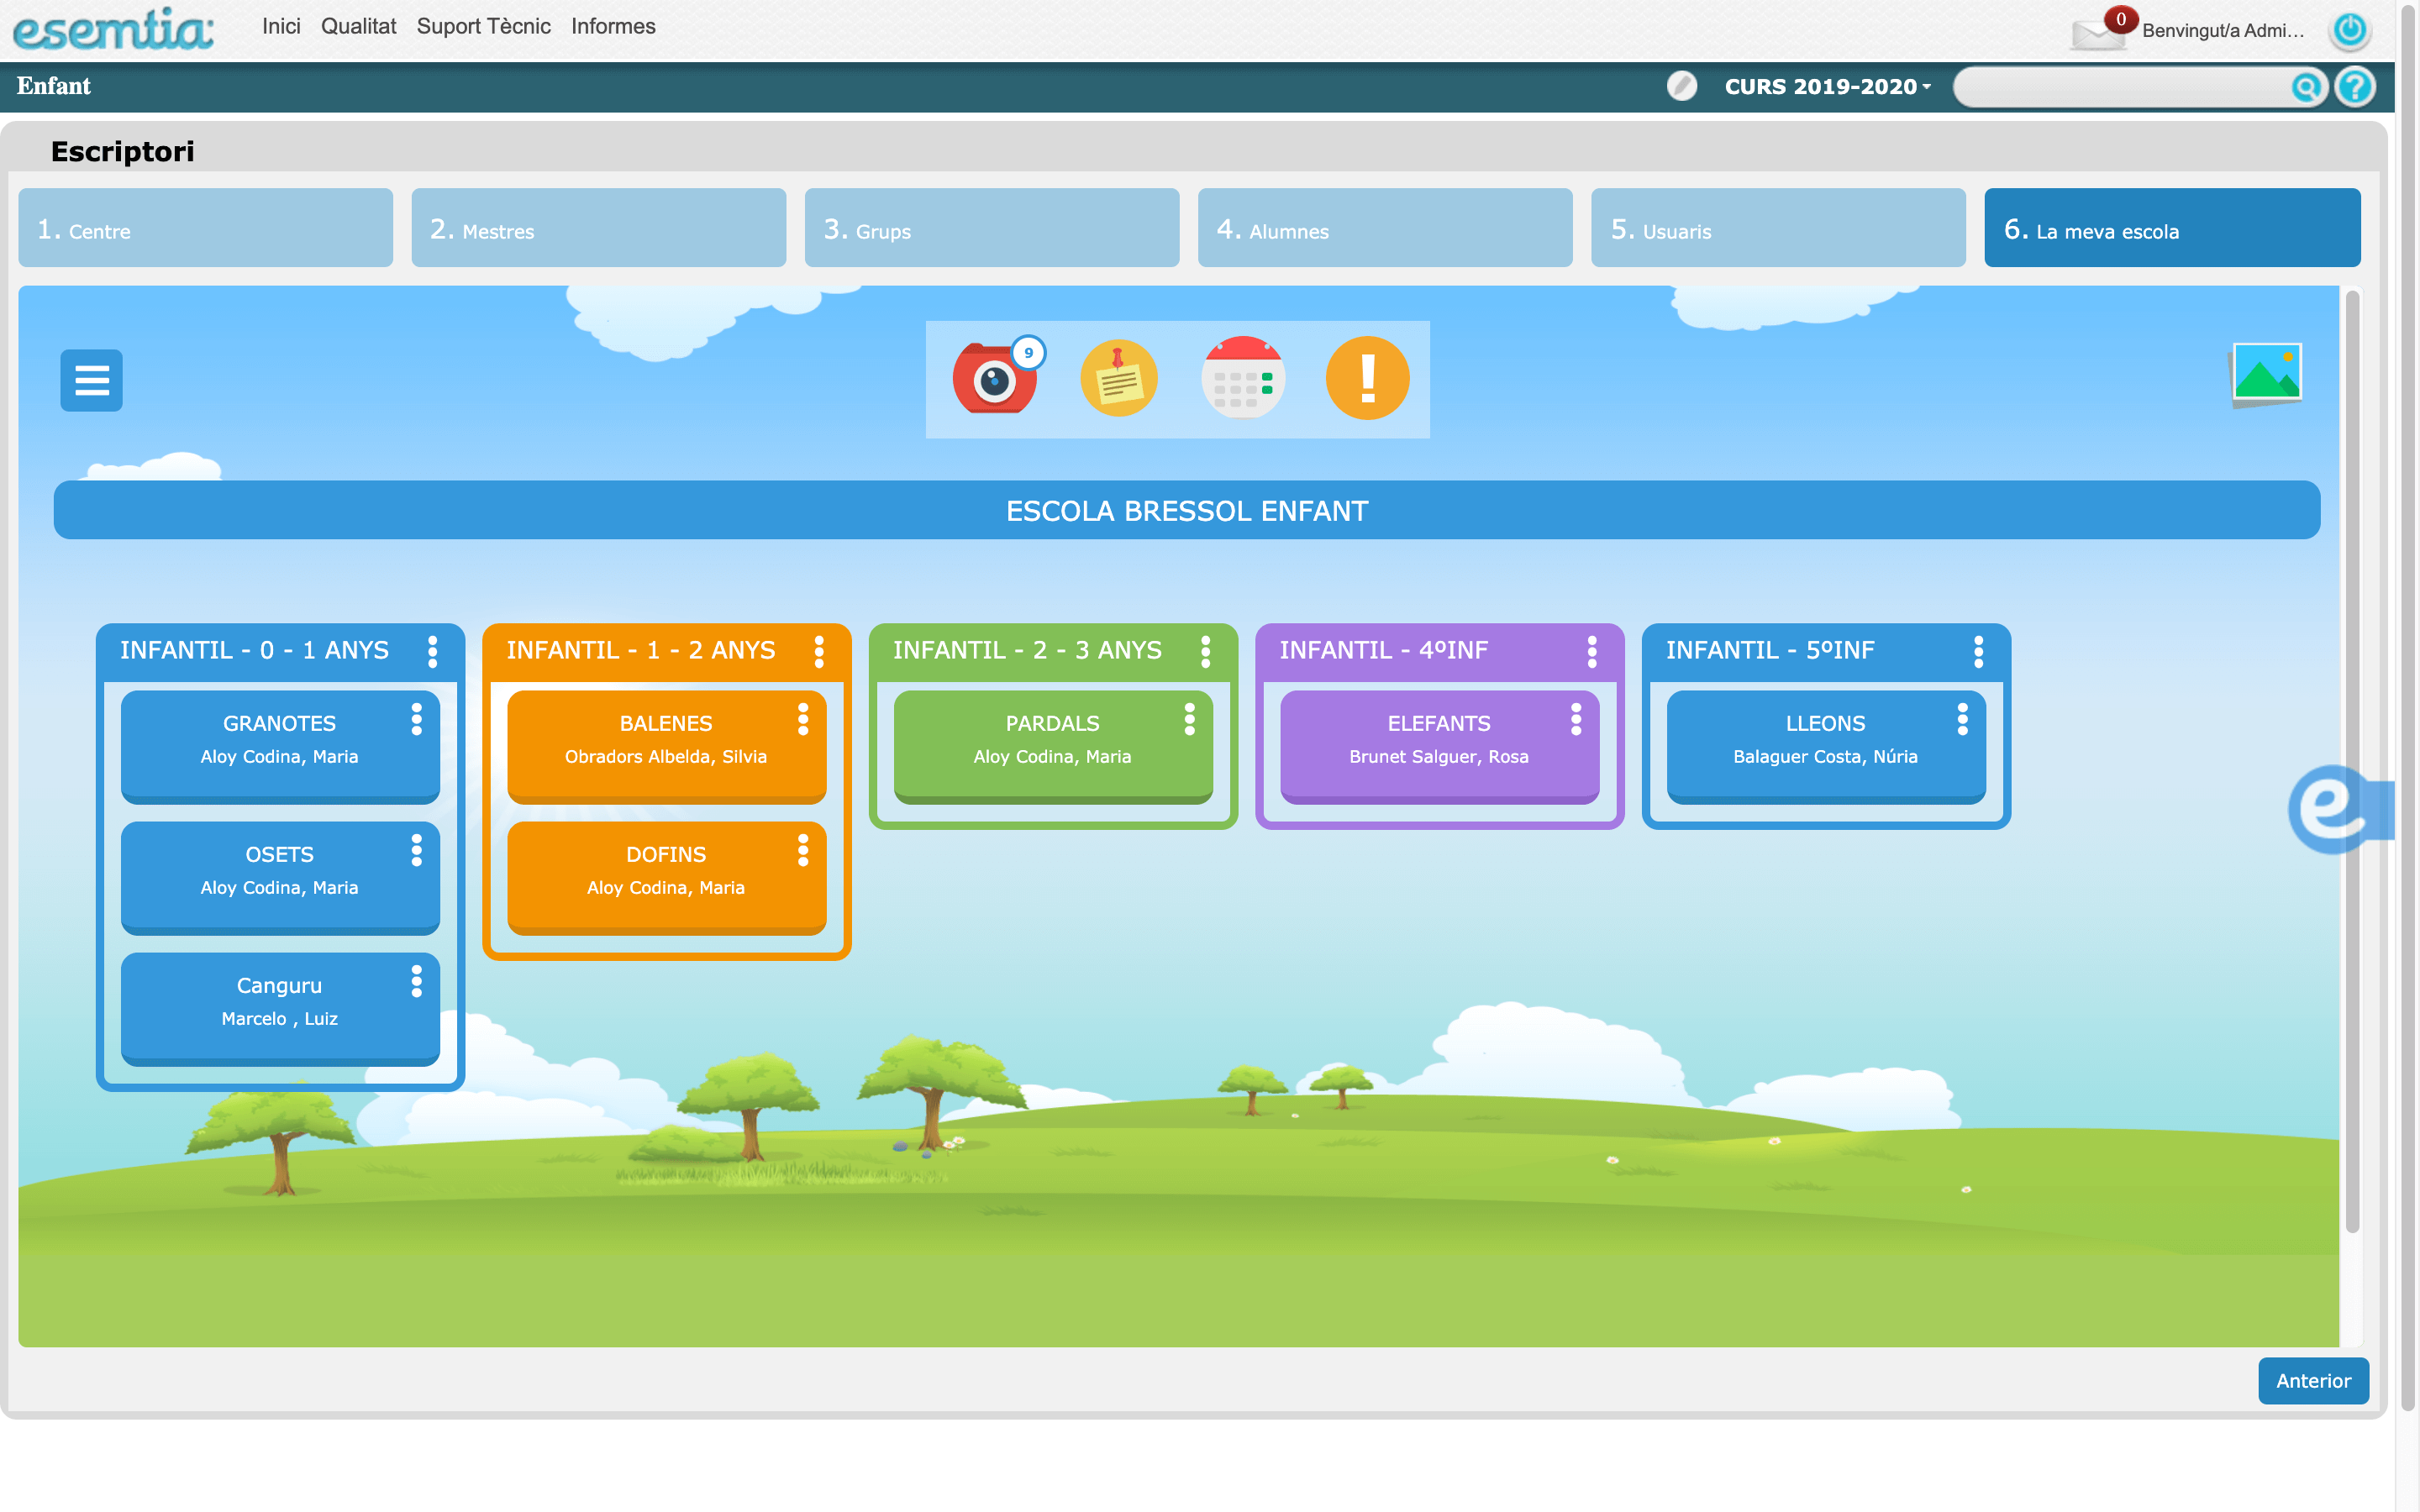Click the search magnifier icon
Image resolution: width=2420 pixels, height=1512 pixels.
[x=2306, y=88]
